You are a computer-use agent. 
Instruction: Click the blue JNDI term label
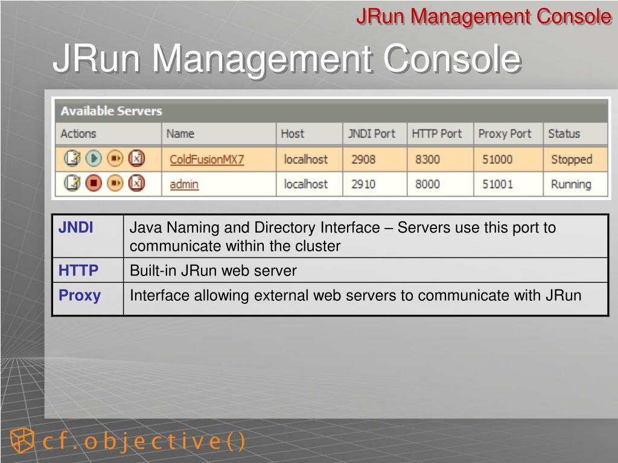pos(75,227)
